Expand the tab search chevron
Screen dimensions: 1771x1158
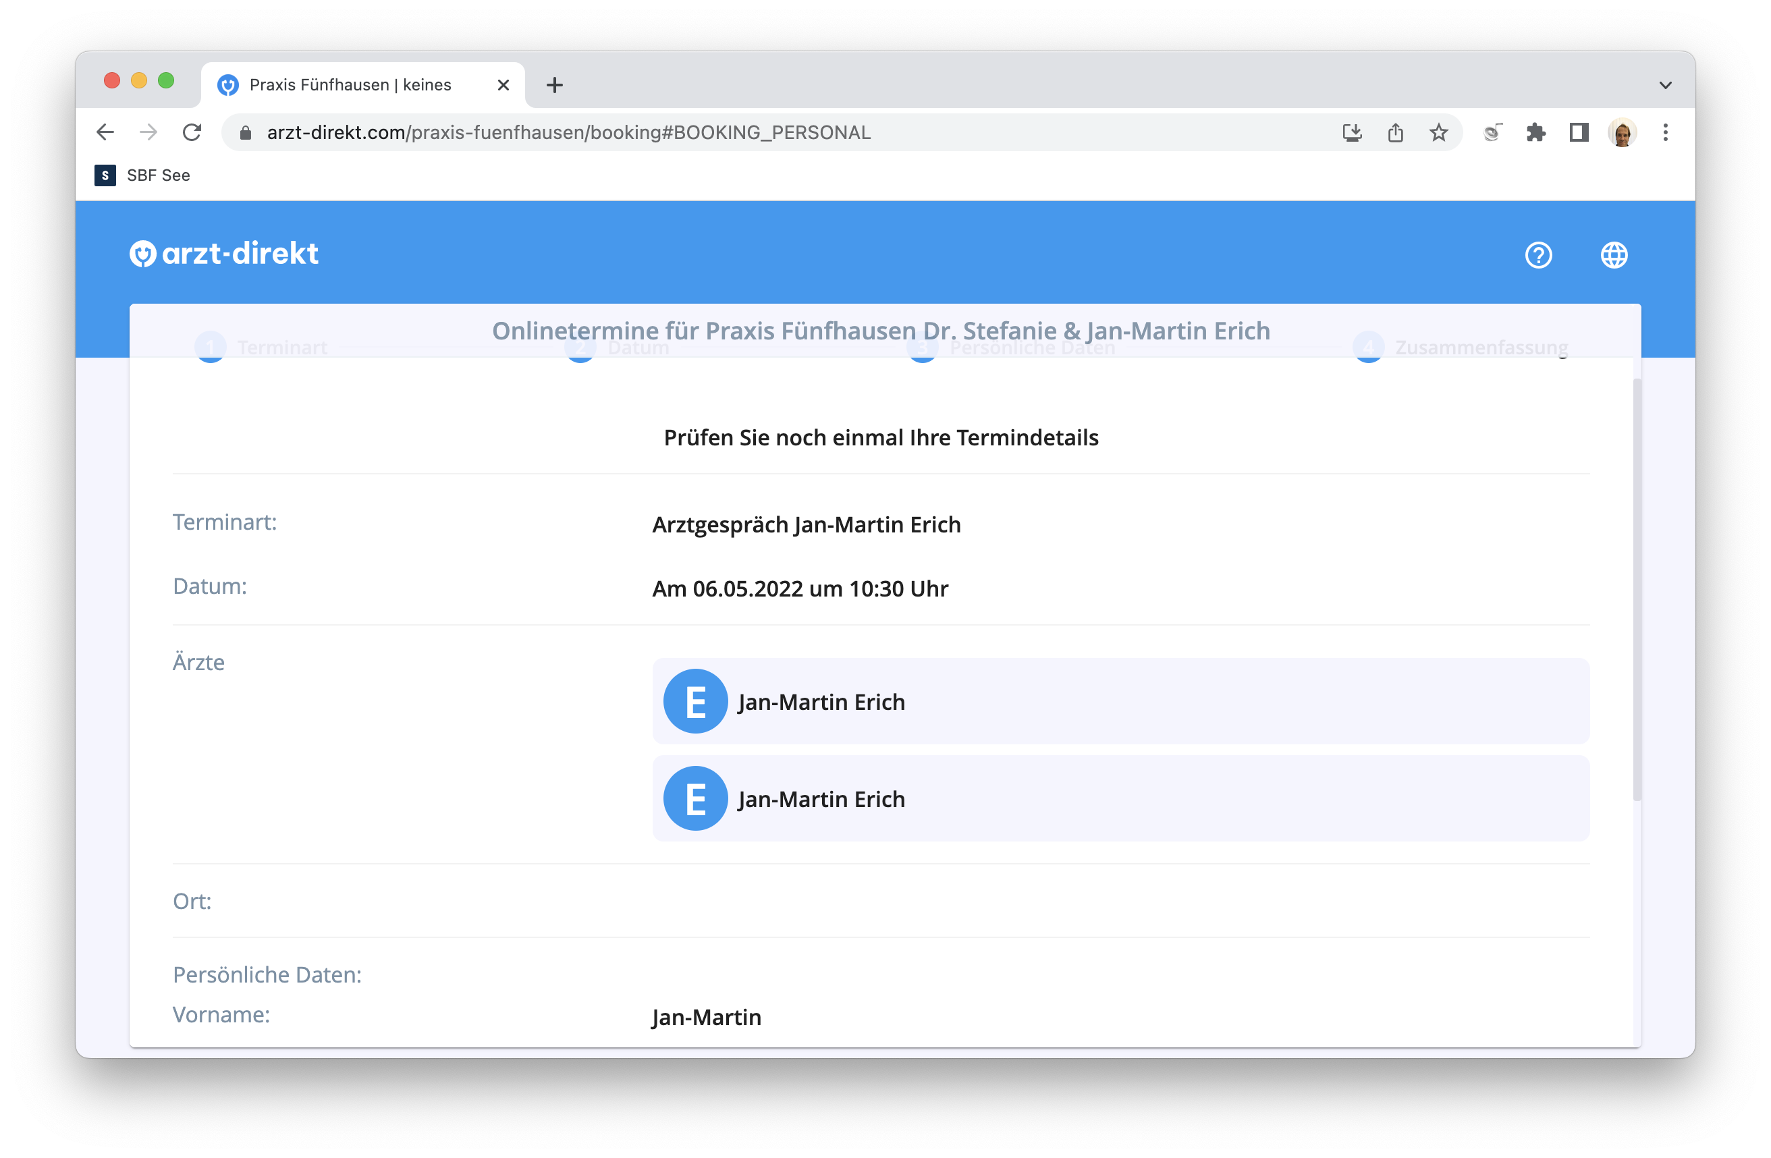click(x=1665, y=85)
